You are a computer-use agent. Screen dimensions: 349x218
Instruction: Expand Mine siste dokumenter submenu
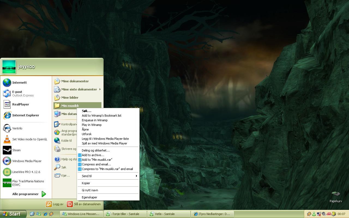tap(77, 89)
